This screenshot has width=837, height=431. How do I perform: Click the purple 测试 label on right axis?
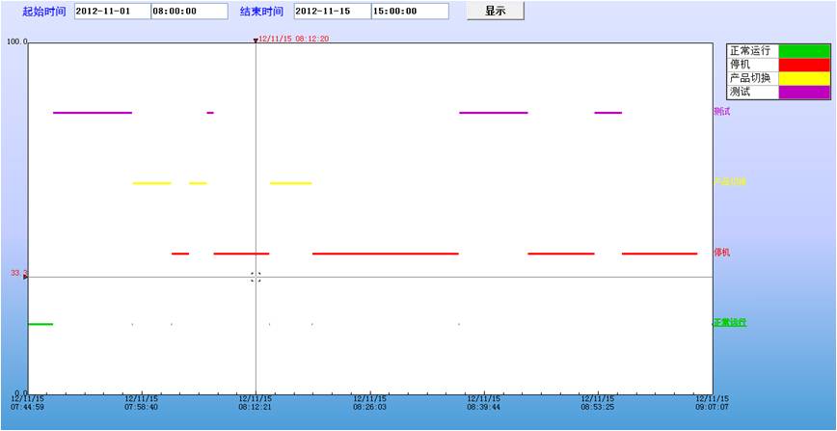point(722,112)
